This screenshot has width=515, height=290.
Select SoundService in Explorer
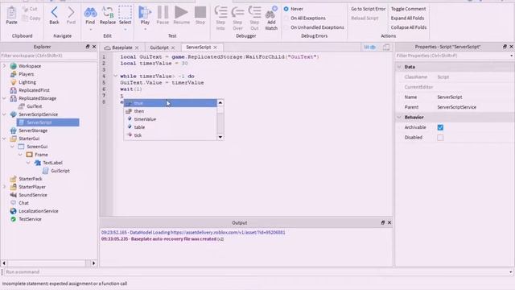33,195
